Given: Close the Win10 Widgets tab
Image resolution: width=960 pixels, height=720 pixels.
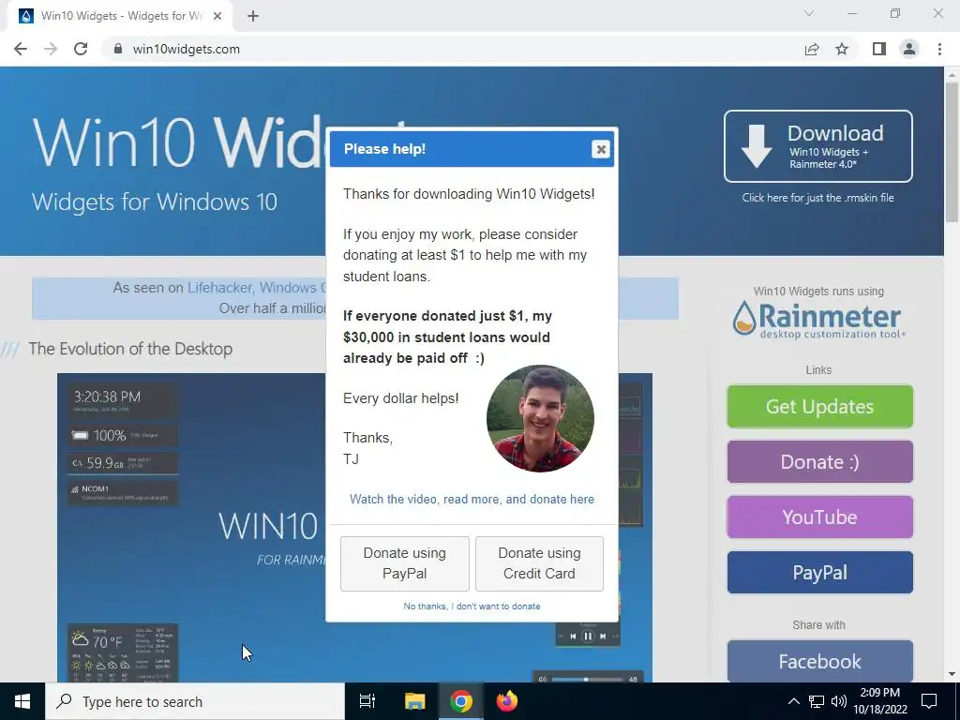Looking at the screenshot, I should 217,16.
